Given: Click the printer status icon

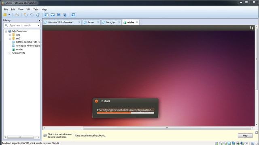Looking at the screenshot, I should 238,143.
